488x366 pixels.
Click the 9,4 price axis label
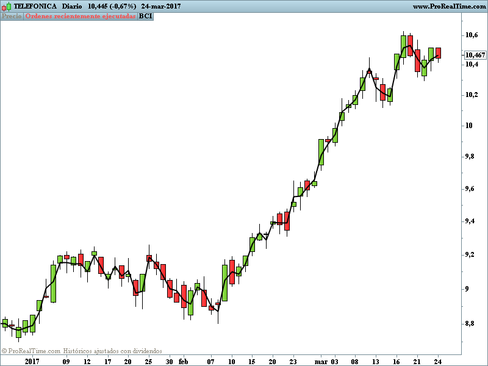[469, 221]
